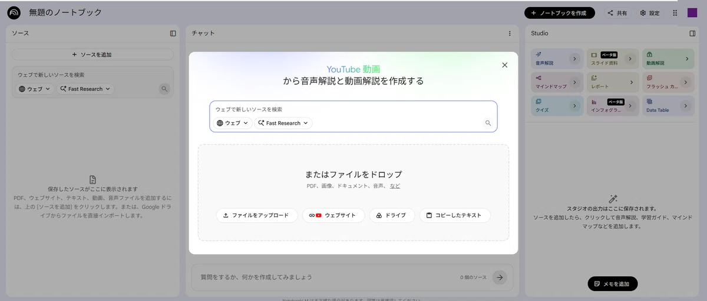
Task: Expand the クイズ chevron arrow
Action: tap(575, 106)
